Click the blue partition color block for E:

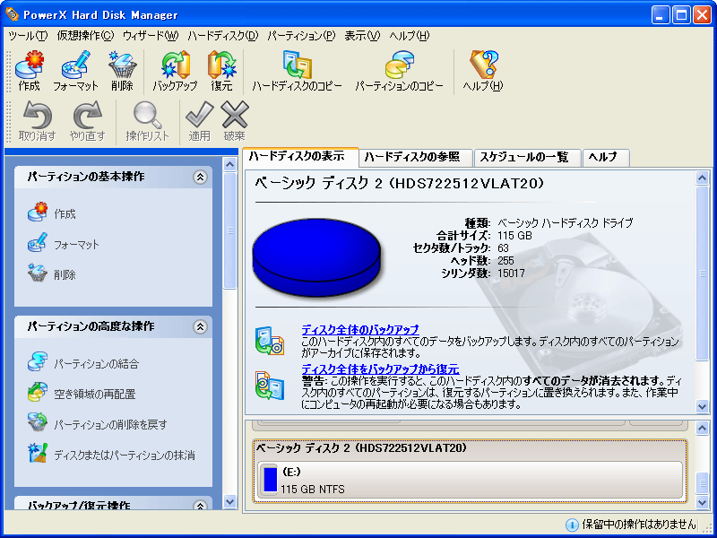click(x=271, y=479)
